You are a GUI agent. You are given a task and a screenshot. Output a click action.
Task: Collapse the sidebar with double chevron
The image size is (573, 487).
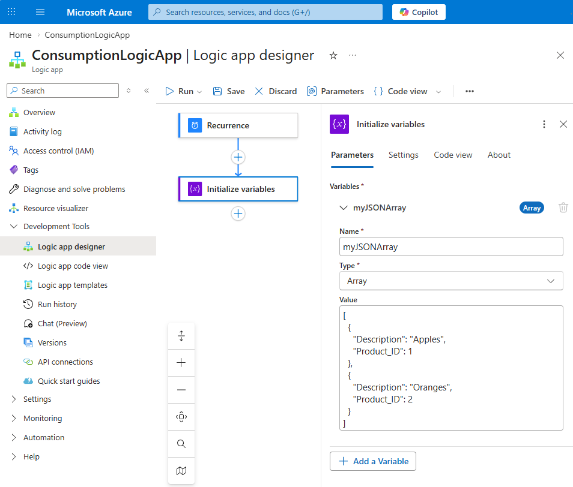coord(147,91)
